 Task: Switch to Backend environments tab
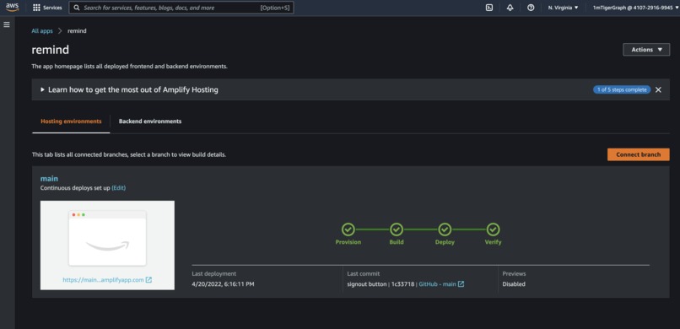tap(150, 121)
